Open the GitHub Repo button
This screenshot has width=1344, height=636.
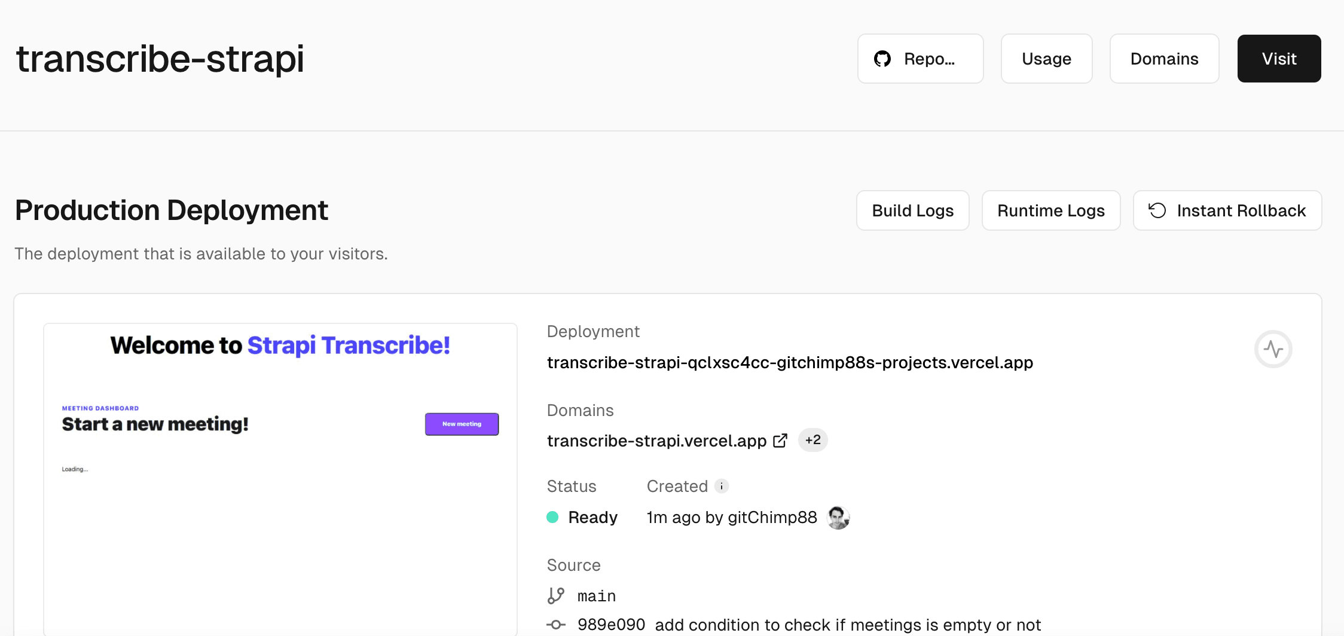(x=920, y=59)
